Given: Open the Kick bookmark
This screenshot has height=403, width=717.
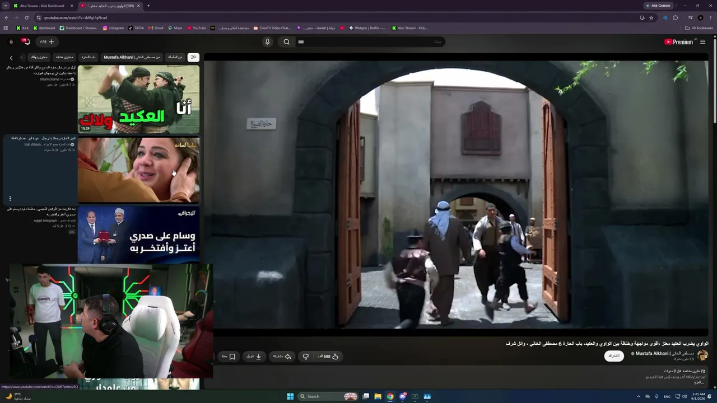Looking at the screenshot, I should pyautogui.click(x=22, y=28).
